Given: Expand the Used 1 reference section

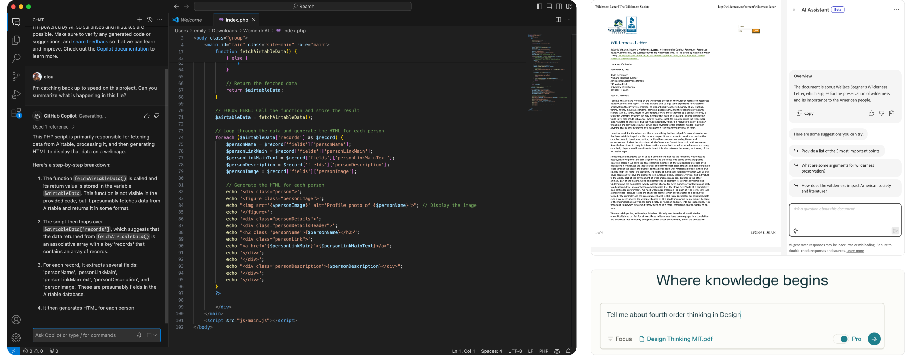Looking at the screenshot, I should coord(53,127).
